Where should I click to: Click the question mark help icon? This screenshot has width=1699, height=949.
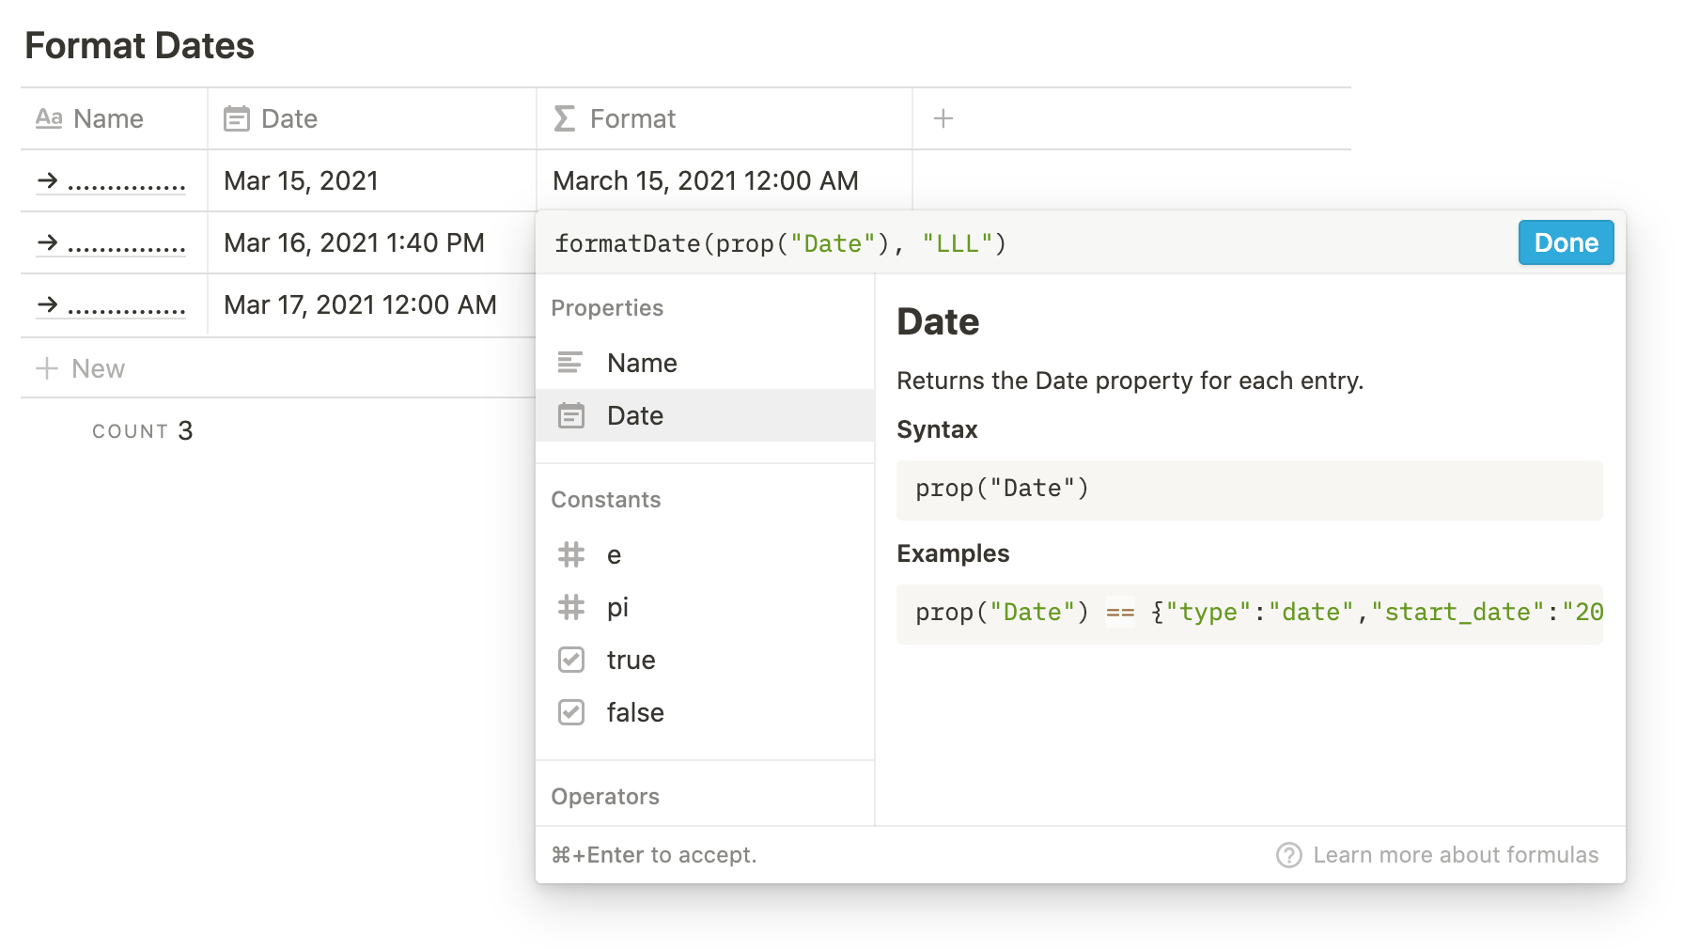(1289, 855)
